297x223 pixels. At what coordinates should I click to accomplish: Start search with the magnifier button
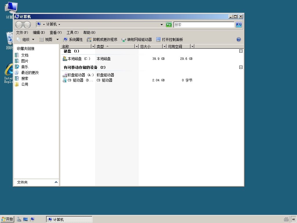coord(239,25)
